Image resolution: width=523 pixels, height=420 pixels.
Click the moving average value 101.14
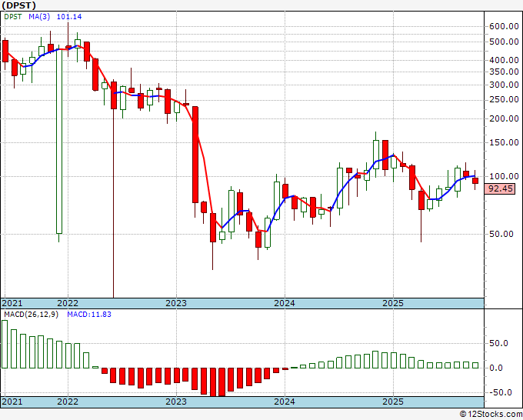coord(69,17)
